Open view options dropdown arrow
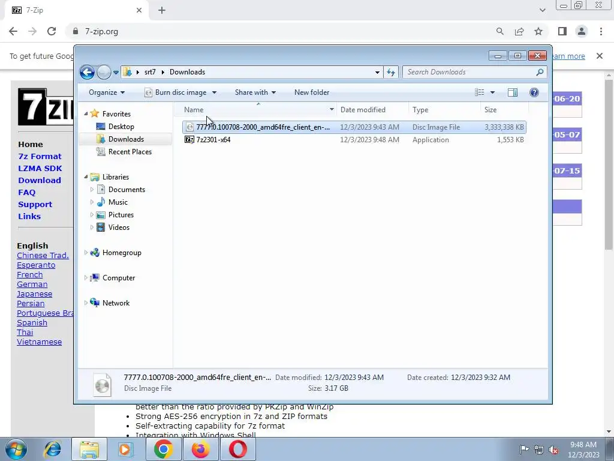Image resolution: width=614 pixels, height=461 pixels. pyautogui.click(x=492, y=92)
